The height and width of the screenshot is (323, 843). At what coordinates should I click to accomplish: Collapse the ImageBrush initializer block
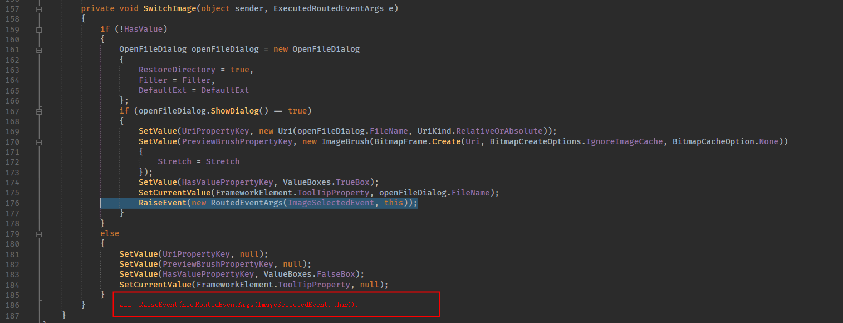click(38, 141)
